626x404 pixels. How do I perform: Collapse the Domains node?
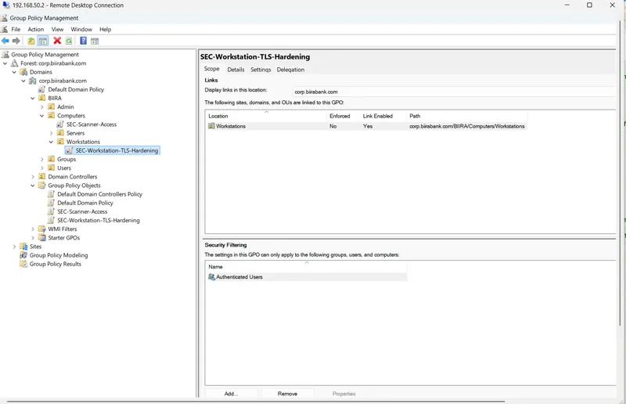click(x=14, y=72)
